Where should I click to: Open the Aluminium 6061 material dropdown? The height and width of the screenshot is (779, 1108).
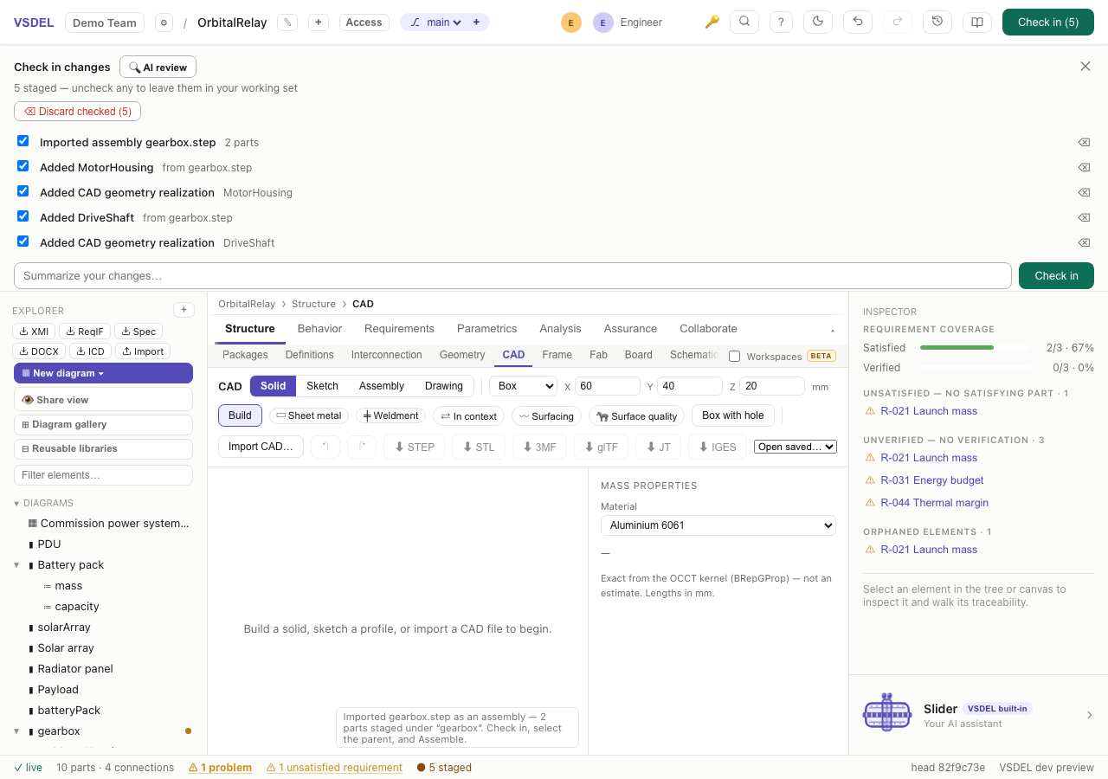tap(718, 525)
